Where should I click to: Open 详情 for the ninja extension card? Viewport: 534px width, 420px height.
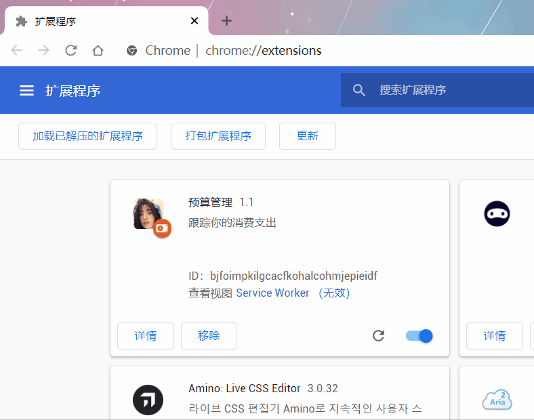point(495,336)
